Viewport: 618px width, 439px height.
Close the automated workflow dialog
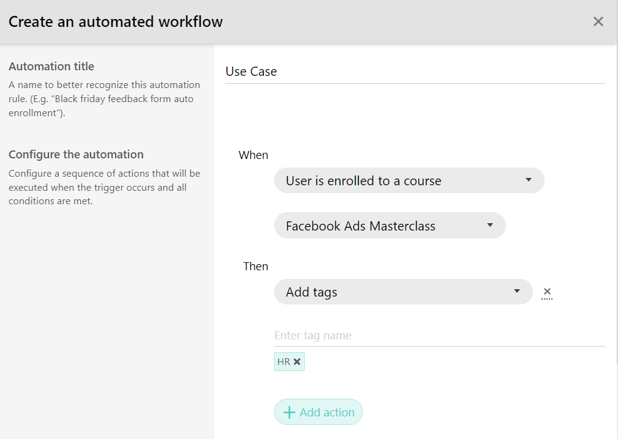tap(598, 22)
